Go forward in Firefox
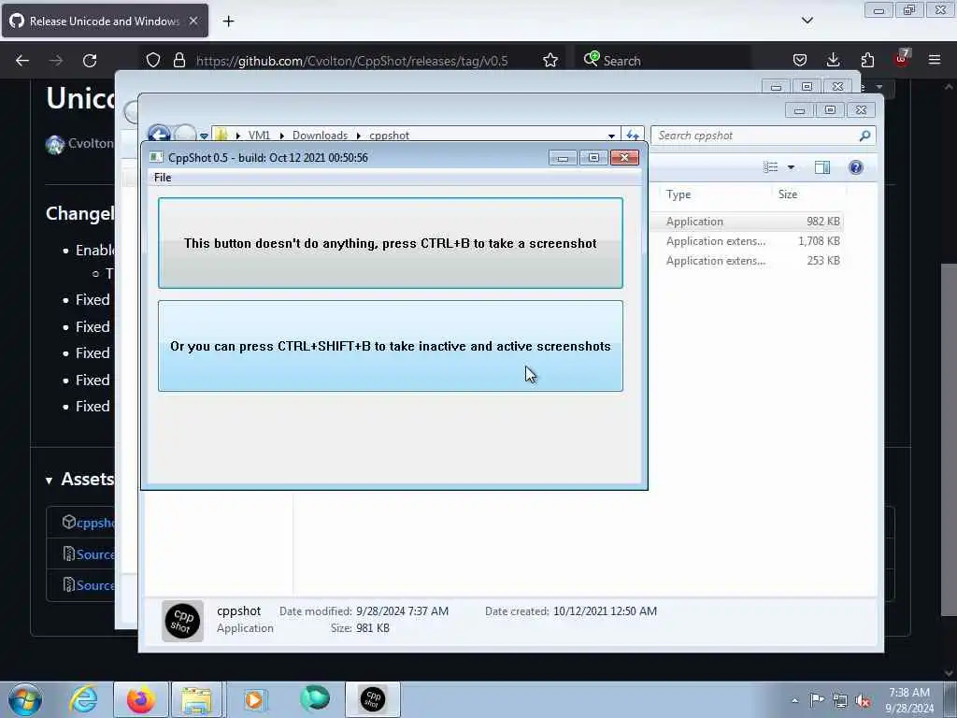Image resolution: width=957 pixels, height=718 pixels. (x=55, y=61)
